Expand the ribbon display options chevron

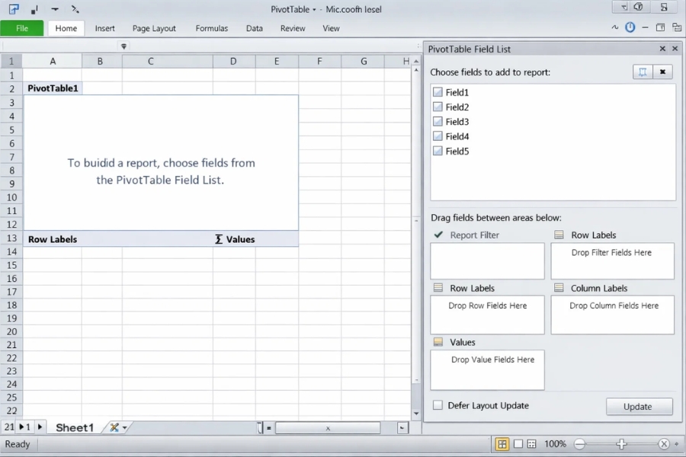(x=615, y=27)
